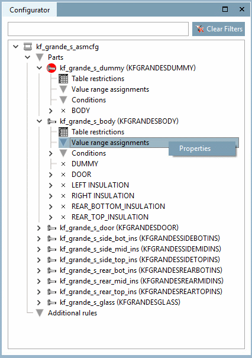Select kf_grande_s_side_mid_ins tree item
Image resolution: width=252 pixels, height=358 pixels.
pos(140,249)
